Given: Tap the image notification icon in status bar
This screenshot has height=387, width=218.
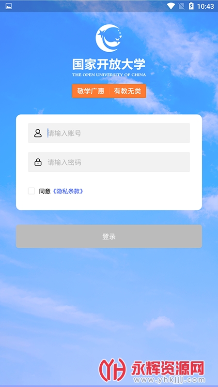Looking at the screenshot, I should click(9, 6).
